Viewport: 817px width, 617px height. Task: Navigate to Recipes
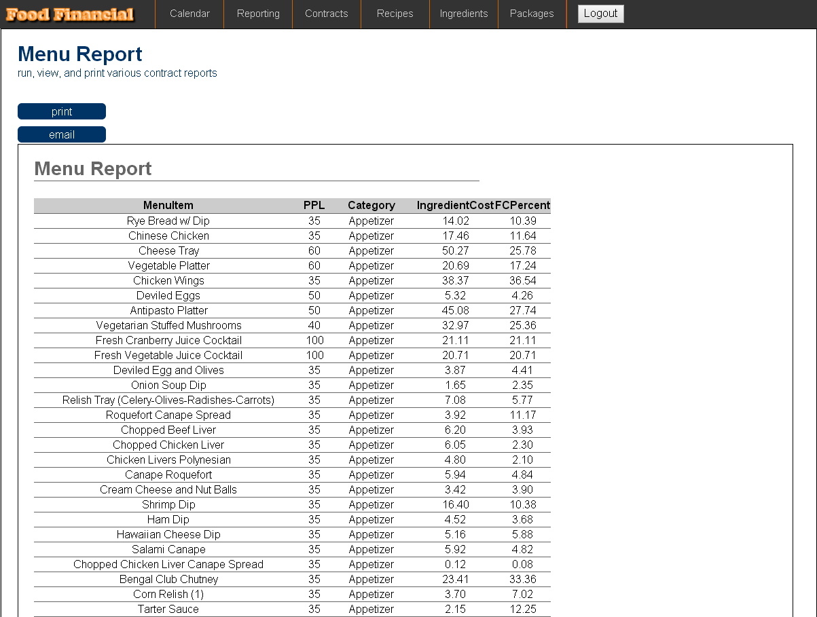(x=395, y=14)
